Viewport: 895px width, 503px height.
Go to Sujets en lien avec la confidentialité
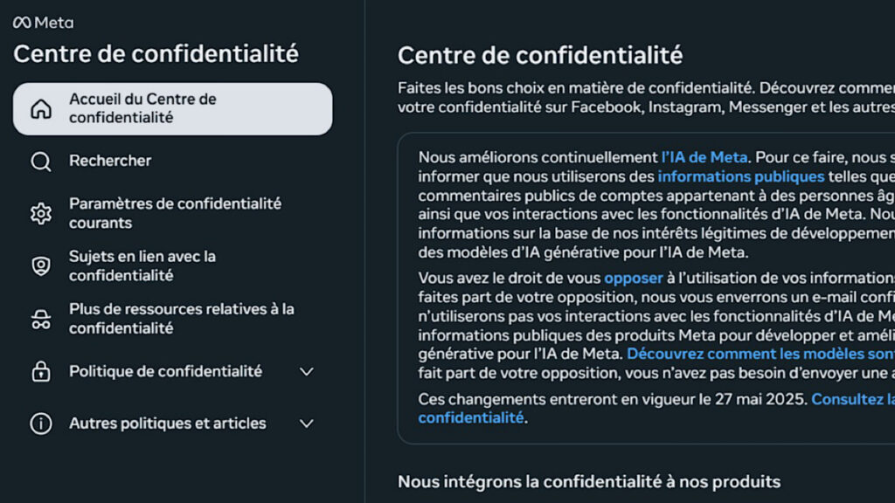[142, 265]
